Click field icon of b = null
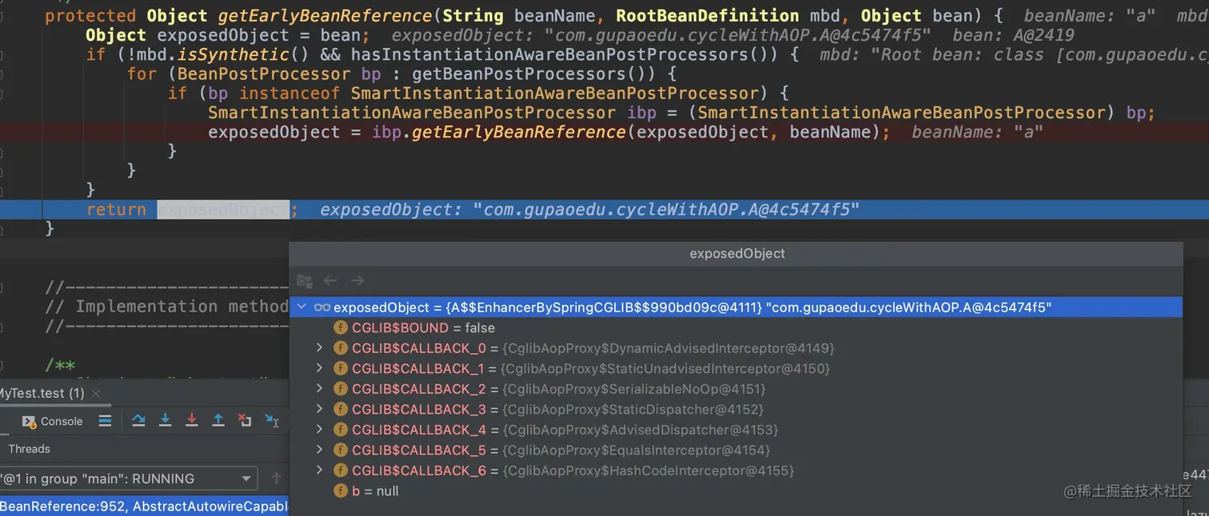The width and height of the screenshot is (1209, 516). [x=341, y=490]
